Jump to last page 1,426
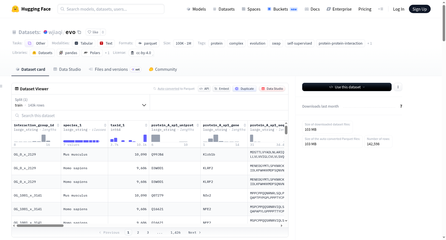 click(x=175, y=232)
